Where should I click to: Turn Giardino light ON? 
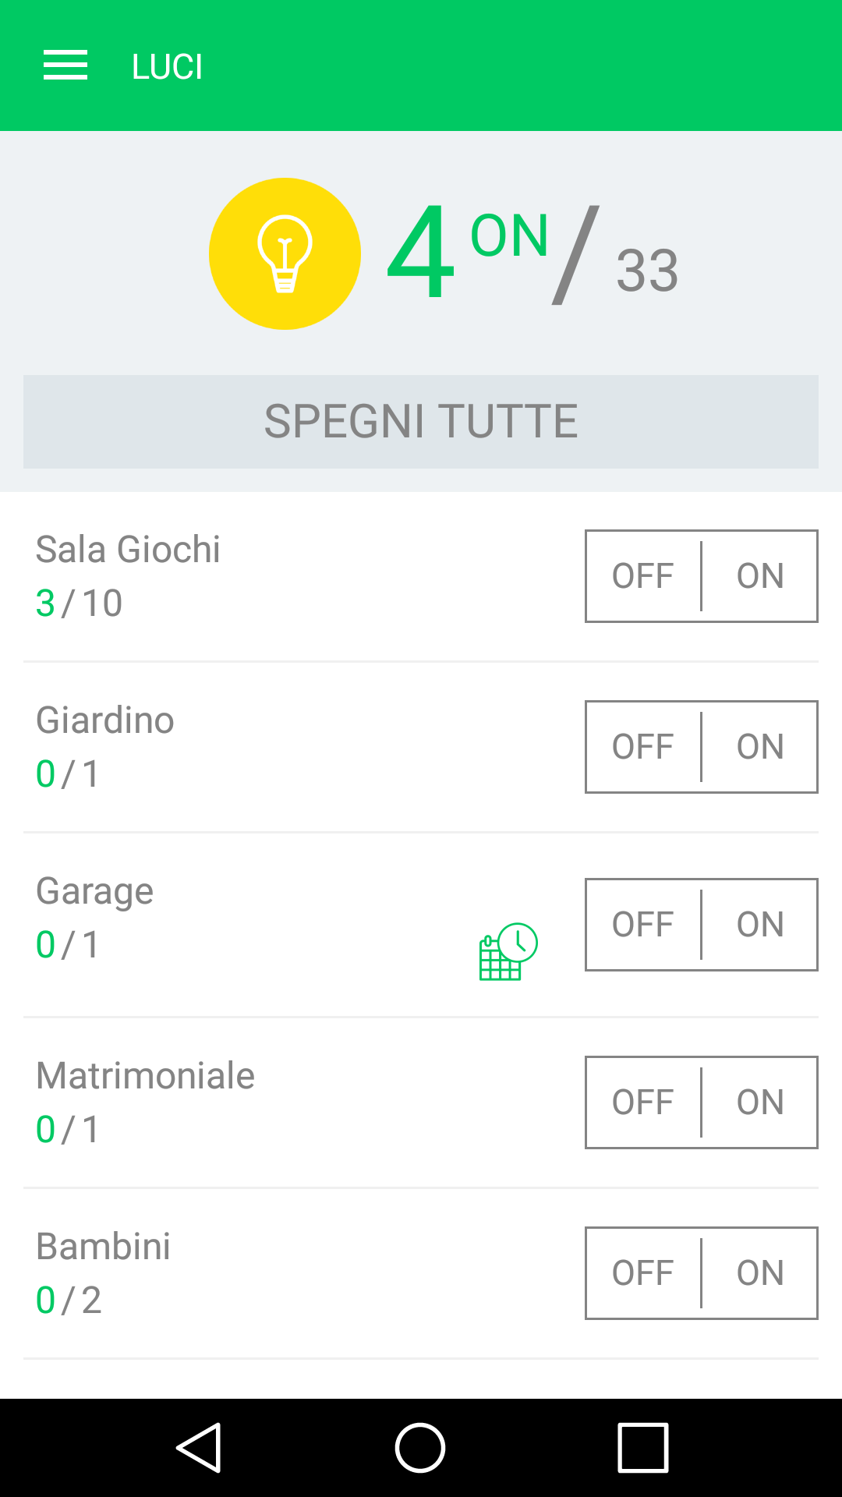[x=760, y=747]
